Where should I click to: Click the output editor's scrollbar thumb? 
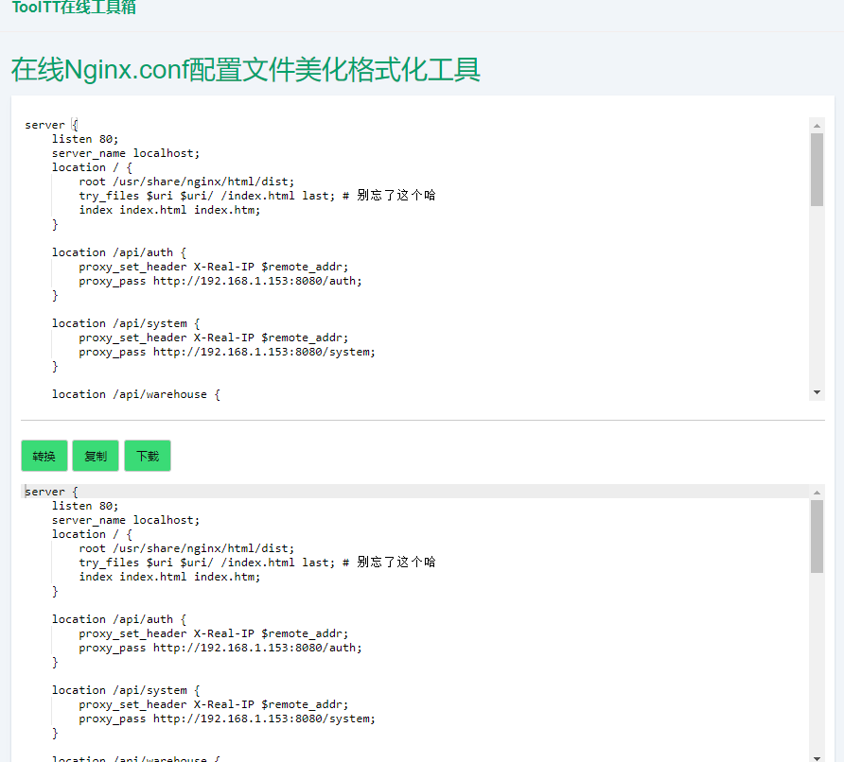coord(817,535)
